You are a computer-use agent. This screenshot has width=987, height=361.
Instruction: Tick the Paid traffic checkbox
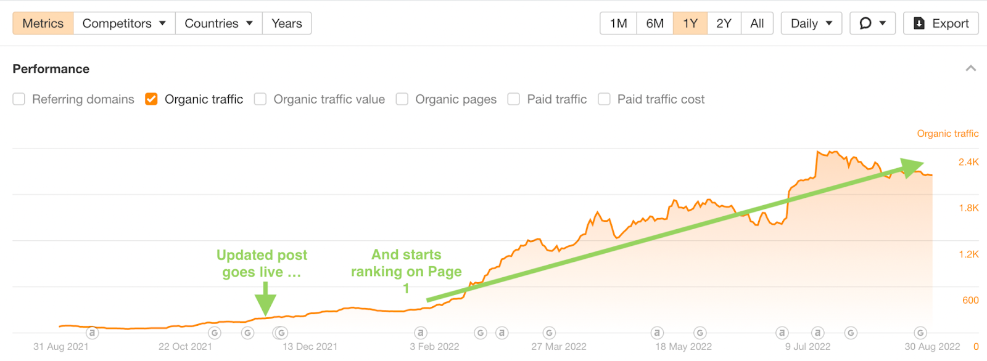[x=513, y=99]
